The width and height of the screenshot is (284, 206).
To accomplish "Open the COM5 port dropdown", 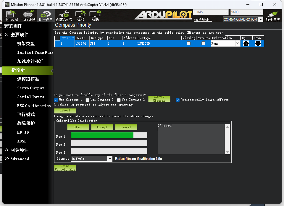I will click(x=226, y=12).
